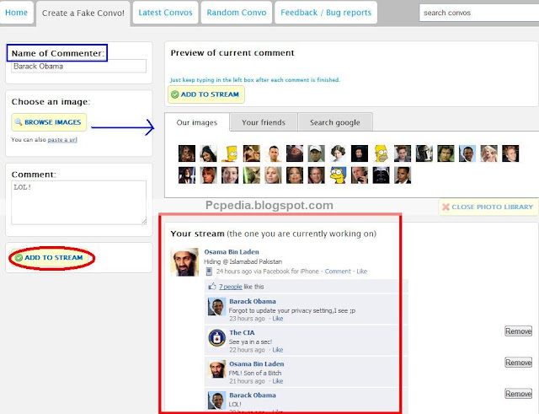Pick the man in white cap thumbnail
Screen dimensions: 539x414
(x=317, y=153)
